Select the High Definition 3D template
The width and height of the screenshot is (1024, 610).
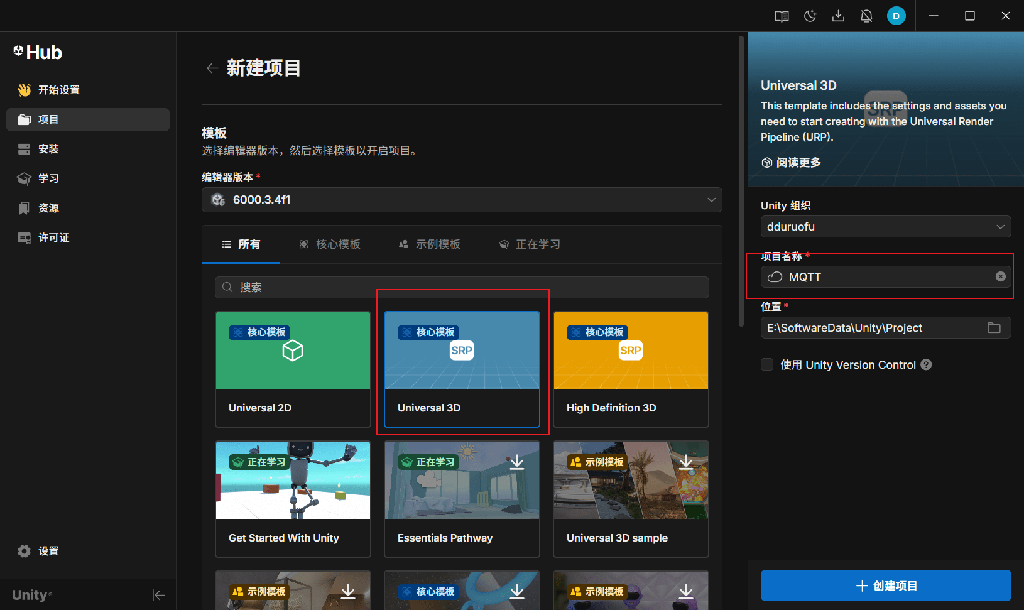tap(631, 369)
